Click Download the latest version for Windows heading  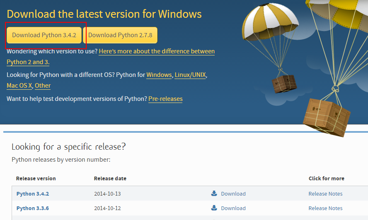pos(104,14)
